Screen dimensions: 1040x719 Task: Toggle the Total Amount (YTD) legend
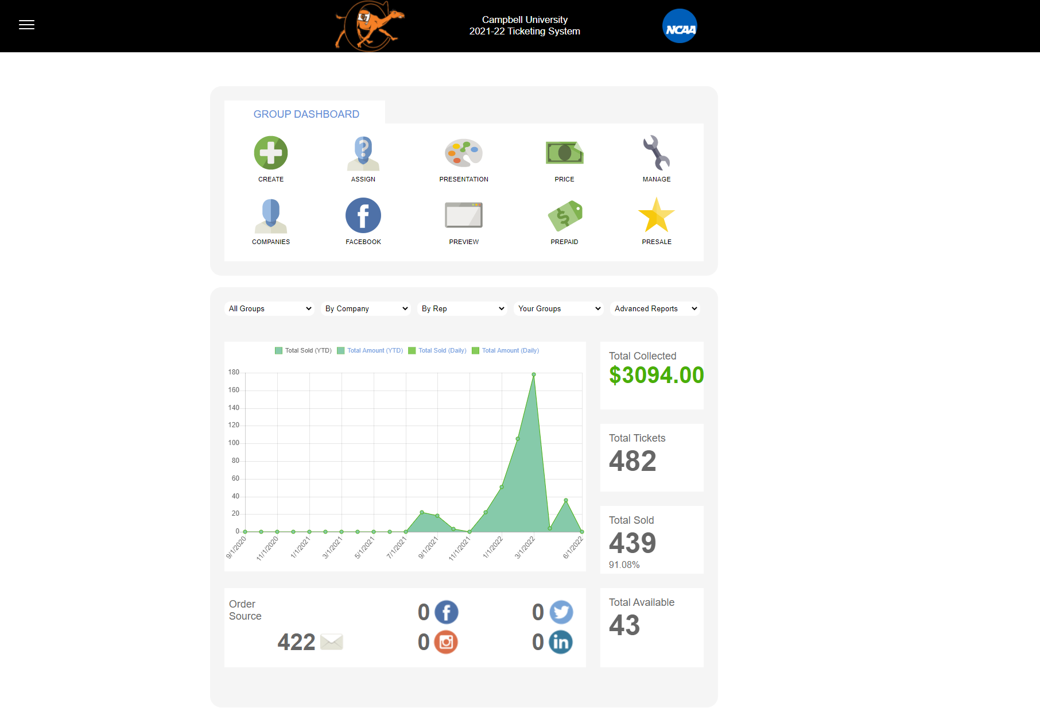click(x=370, y=350)
